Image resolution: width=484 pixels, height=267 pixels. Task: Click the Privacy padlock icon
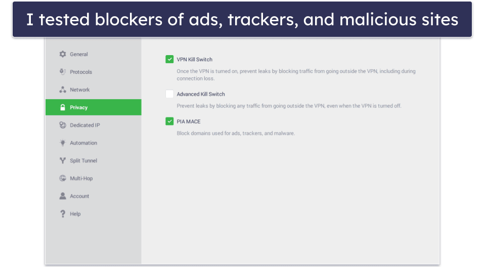(63, 107)
